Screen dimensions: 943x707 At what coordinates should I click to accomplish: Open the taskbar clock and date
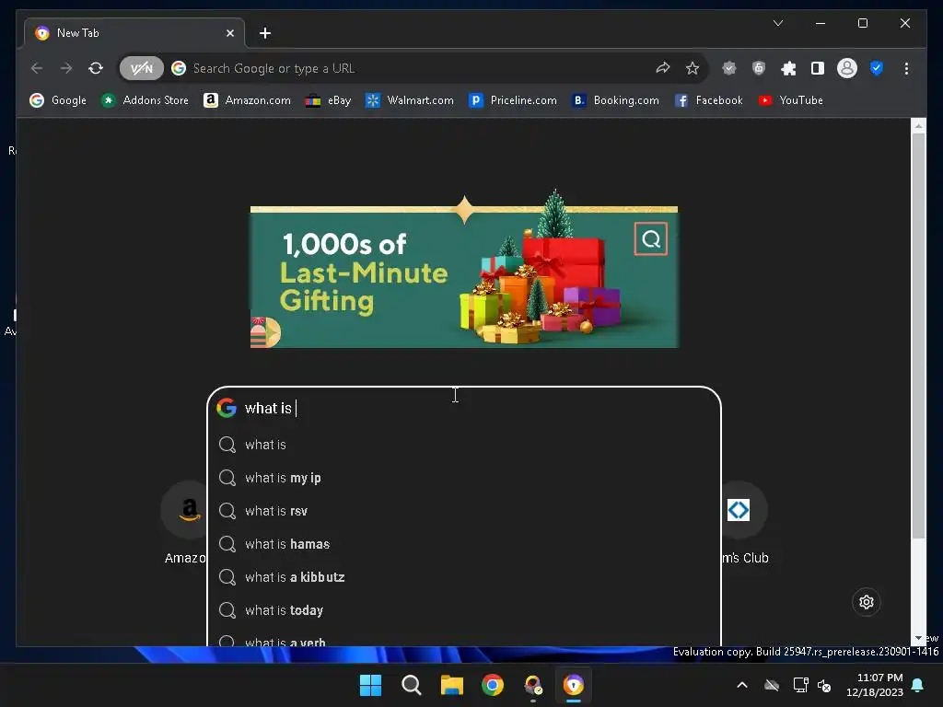875,685
